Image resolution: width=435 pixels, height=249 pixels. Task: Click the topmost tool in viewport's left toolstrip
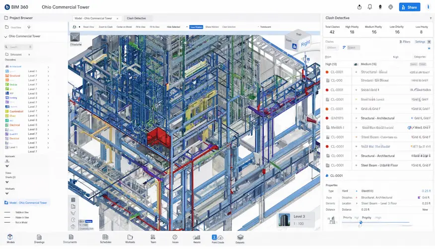click(73, 200)
